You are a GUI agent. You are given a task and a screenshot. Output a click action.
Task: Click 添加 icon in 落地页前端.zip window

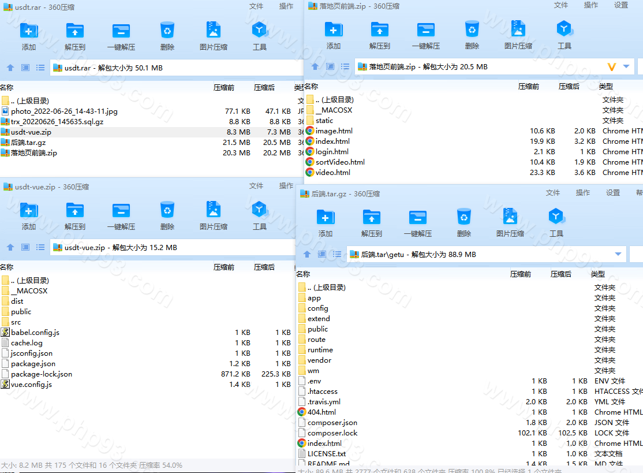(x=333, y=29)
